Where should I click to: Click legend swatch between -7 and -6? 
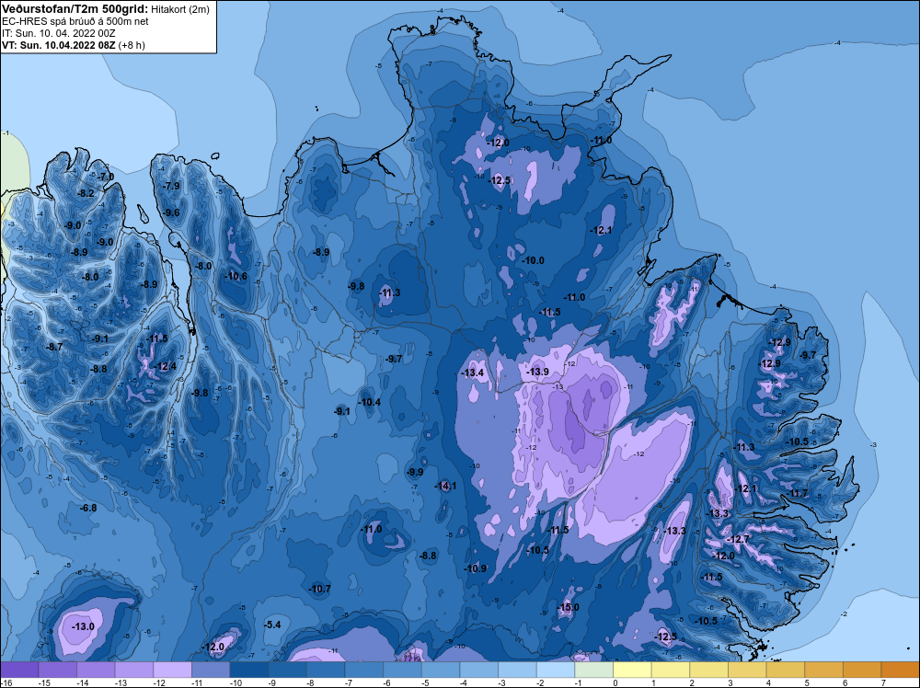tap(363, 670)
